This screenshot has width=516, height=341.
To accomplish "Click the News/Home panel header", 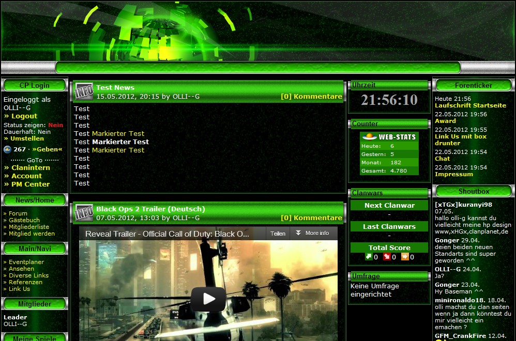I will [x=35, y=200].
